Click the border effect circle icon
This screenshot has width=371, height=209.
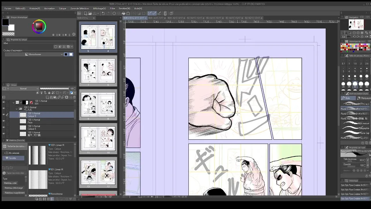56,46
